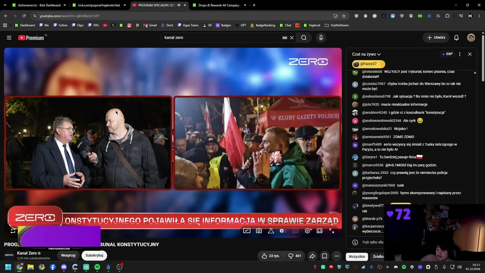Screen dimensions: 485x273
Task: Open the Chrome tab search dropdown
Action: (5, 5)
